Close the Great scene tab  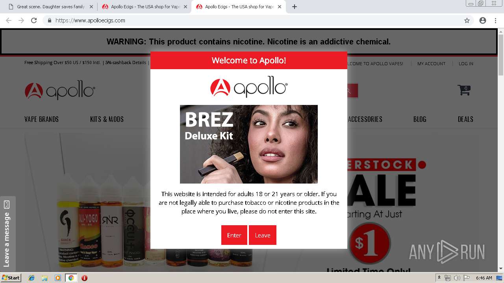pyautogui.click(x=91, y=7)
